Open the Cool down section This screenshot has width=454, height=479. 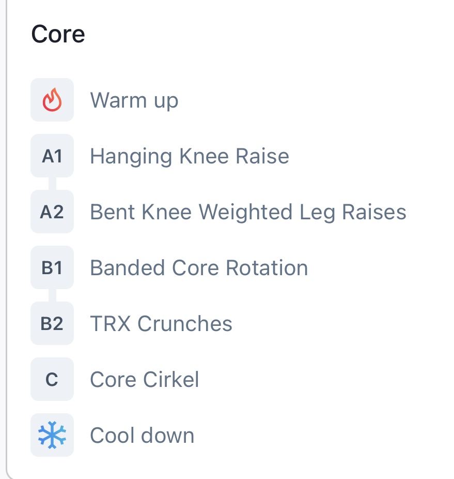click(x=142, y=435)
